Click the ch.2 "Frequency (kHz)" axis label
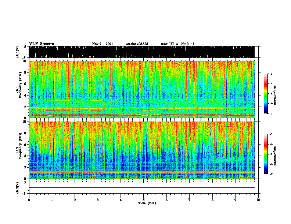 coord(20,146)
